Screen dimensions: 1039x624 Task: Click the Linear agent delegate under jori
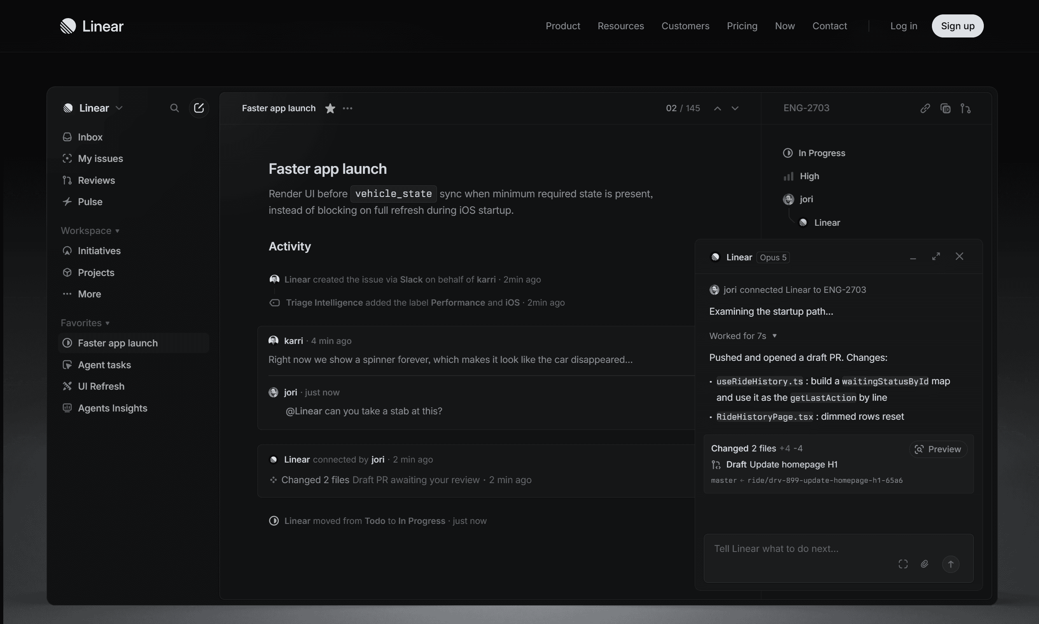coord(820,222)
